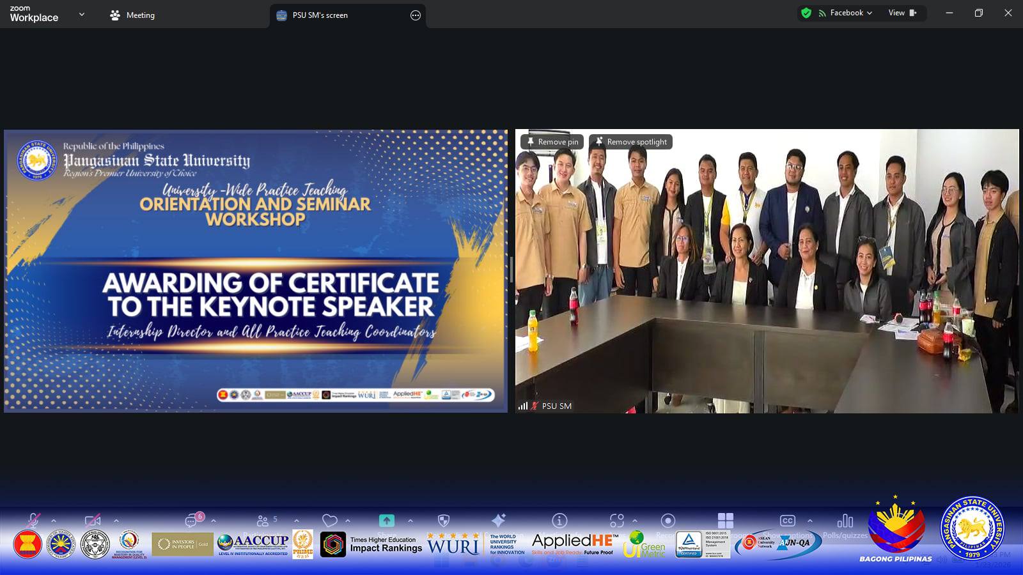Open the Host tools shield icon
Viewport: 1023px width, 575px height.
[444, 521]
